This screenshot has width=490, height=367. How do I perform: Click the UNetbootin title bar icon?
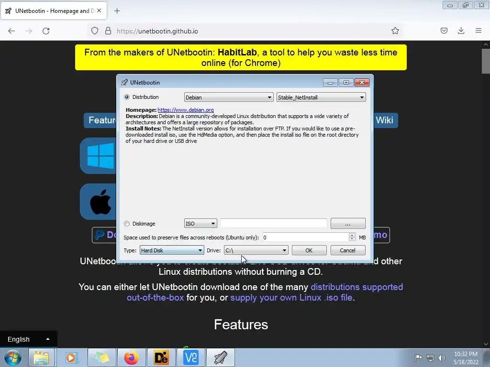pos(124,82)
